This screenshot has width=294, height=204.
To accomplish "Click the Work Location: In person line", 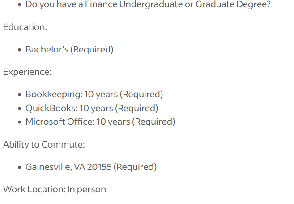I will click(55, 189).
